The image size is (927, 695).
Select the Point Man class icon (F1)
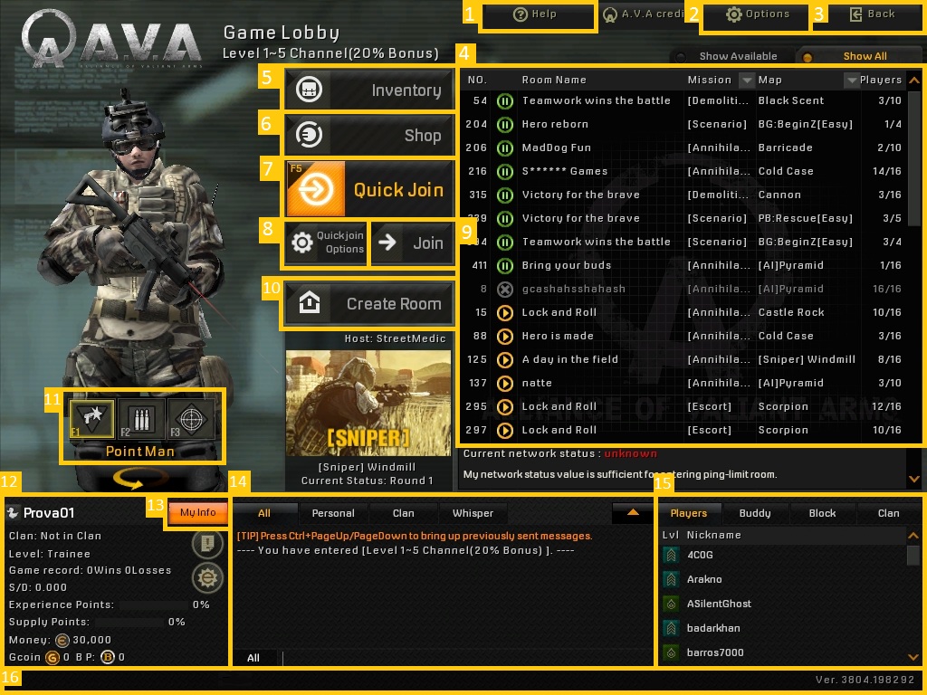point(91,419)
